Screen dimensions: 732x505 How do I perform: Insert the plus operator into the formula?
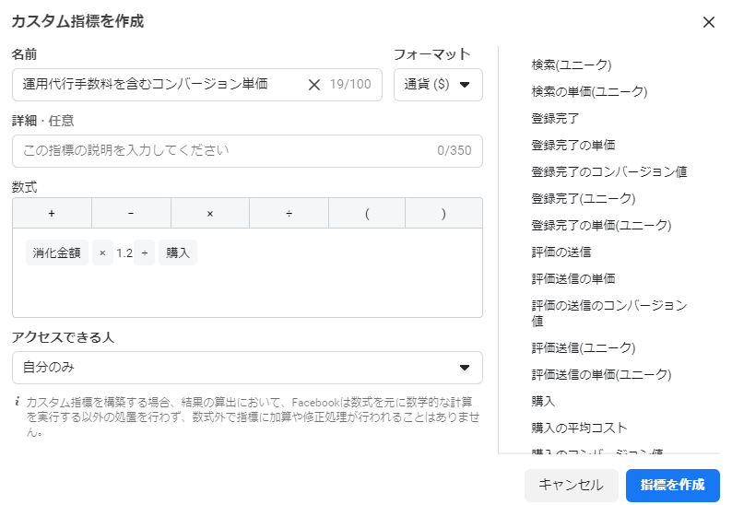click(52, 213)
